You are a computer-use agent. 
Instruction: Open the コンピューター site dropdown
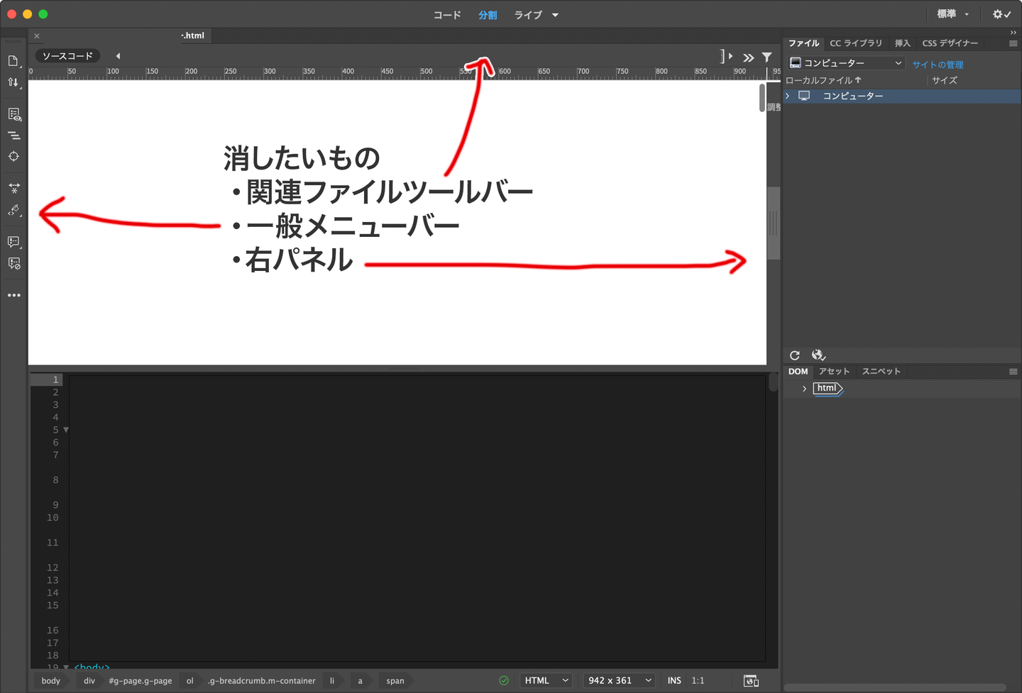(x=845, y=63)
